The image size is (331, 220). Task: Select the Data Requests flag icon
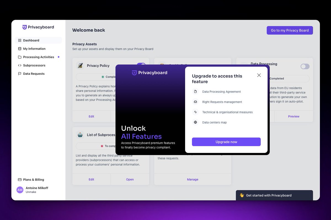[x=20, y=73]
